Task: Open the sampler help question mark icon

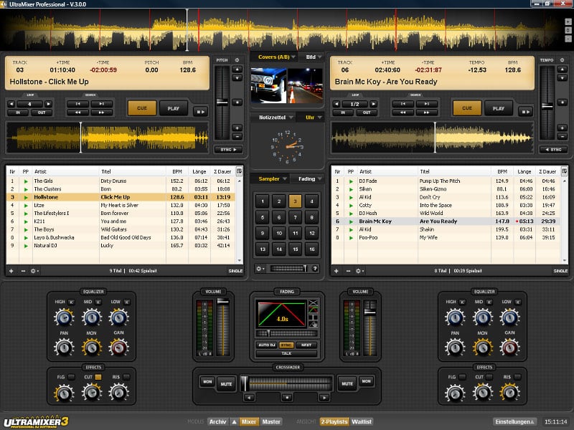Action: (x=314, y=268)
